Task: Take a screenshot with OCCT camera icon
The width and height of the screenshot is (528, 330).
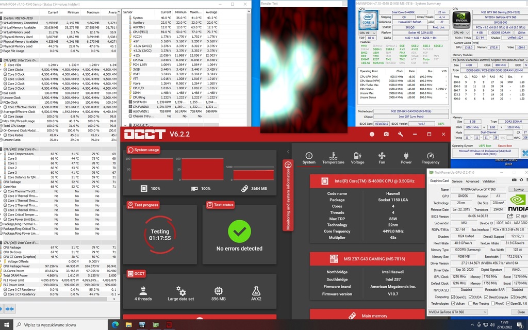Action: point(386,134)
